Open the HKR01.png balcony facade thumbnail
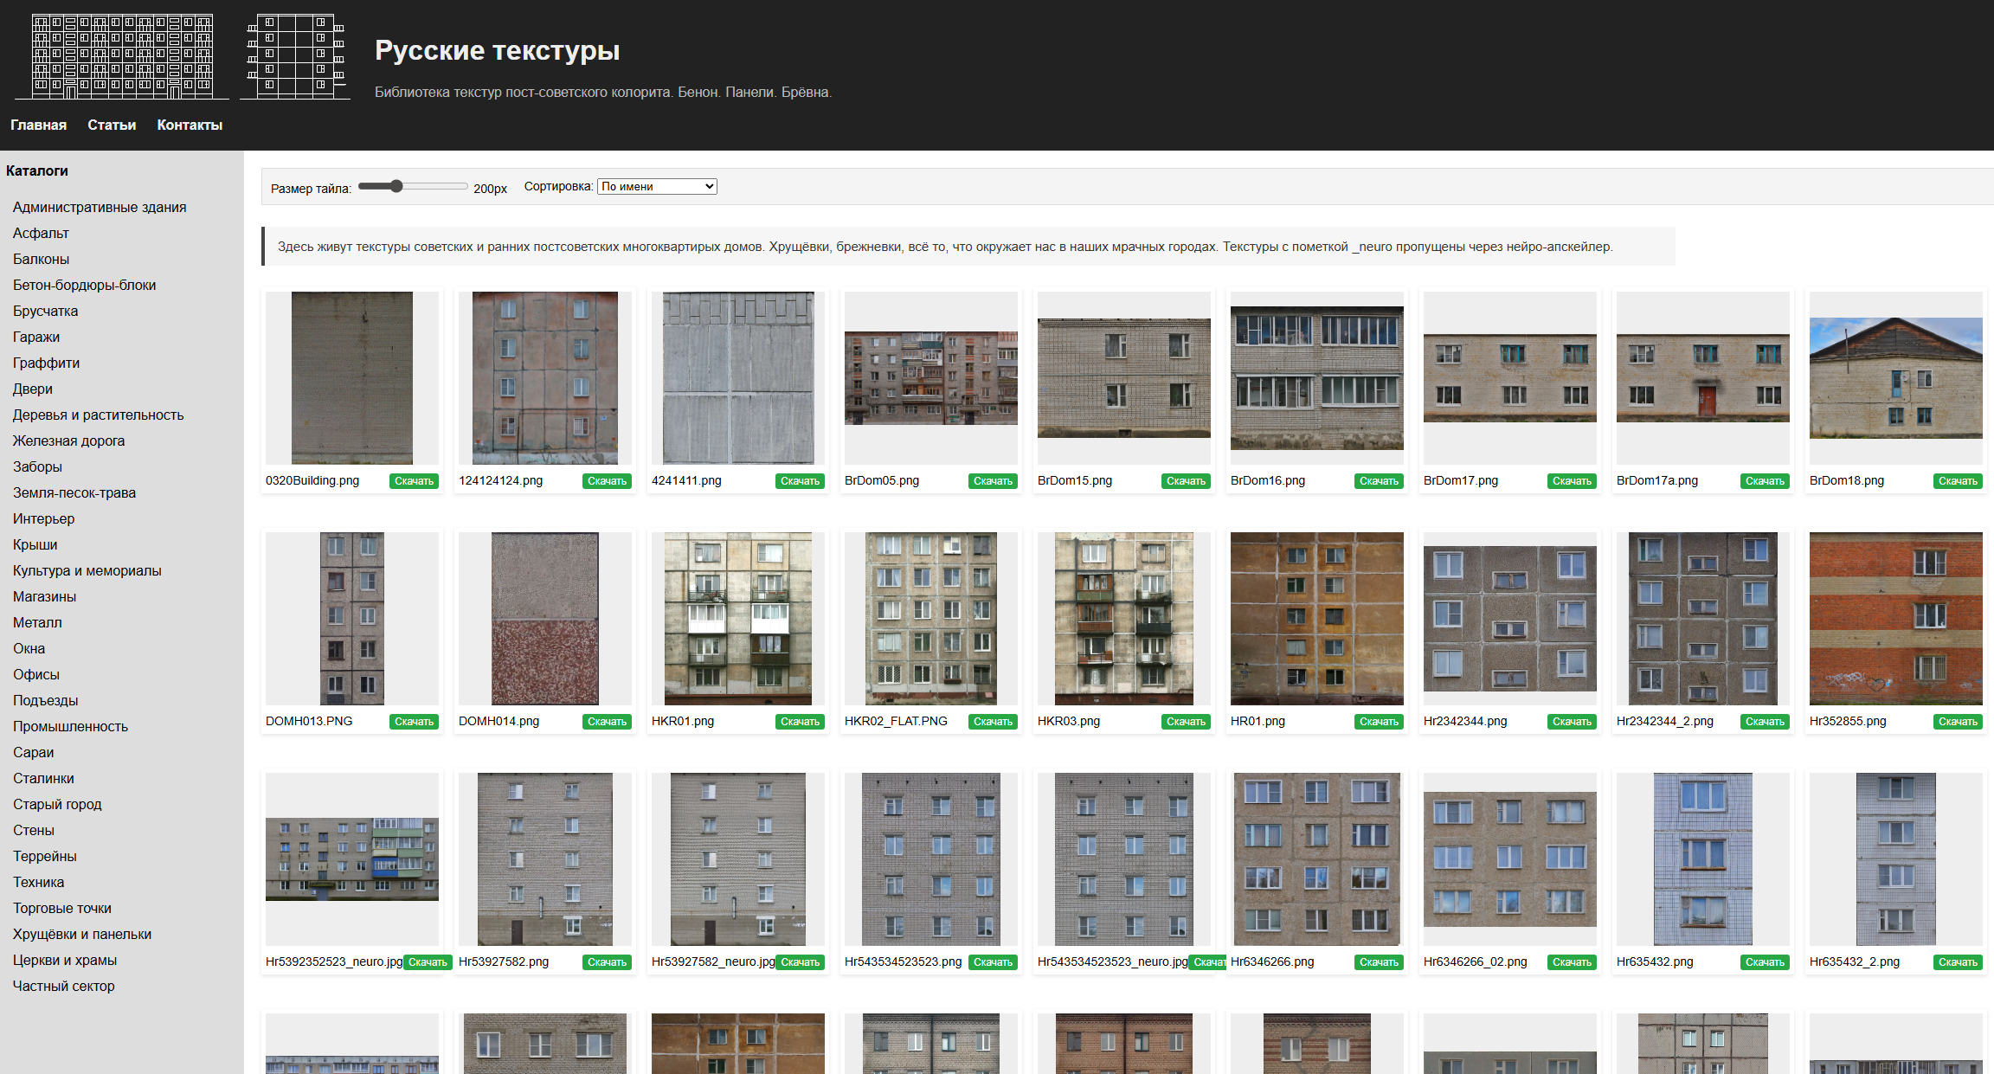The image size is (1994, 1074). coord(737,618)
